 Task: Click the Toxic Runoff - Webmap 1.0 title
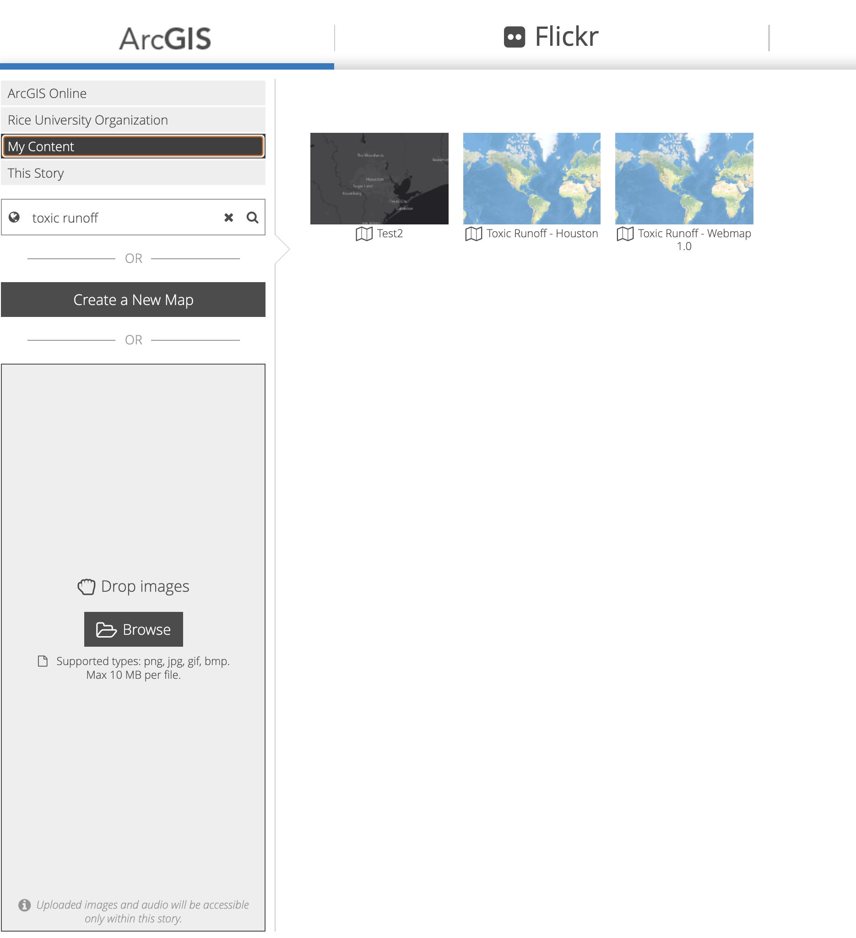[695, 240]
